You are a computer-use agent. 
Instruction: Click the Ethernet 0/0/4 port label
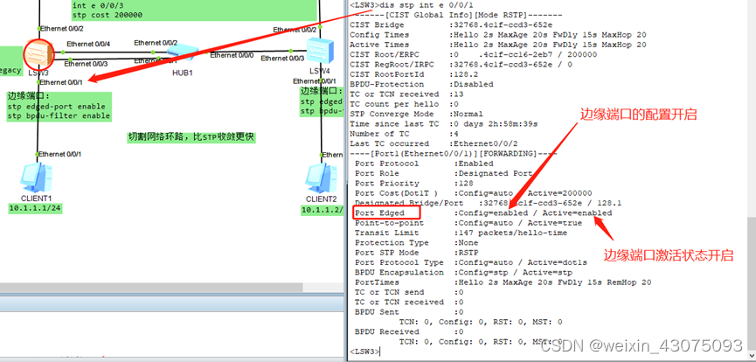[88, 44]
